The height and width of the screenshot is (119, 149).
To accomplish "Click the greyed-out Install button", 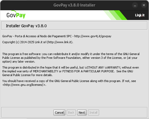I will (x=93, y=113).
